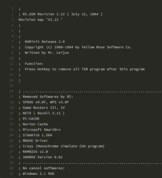Click the 'Norton Cache' comment

[x=35, y=124]
